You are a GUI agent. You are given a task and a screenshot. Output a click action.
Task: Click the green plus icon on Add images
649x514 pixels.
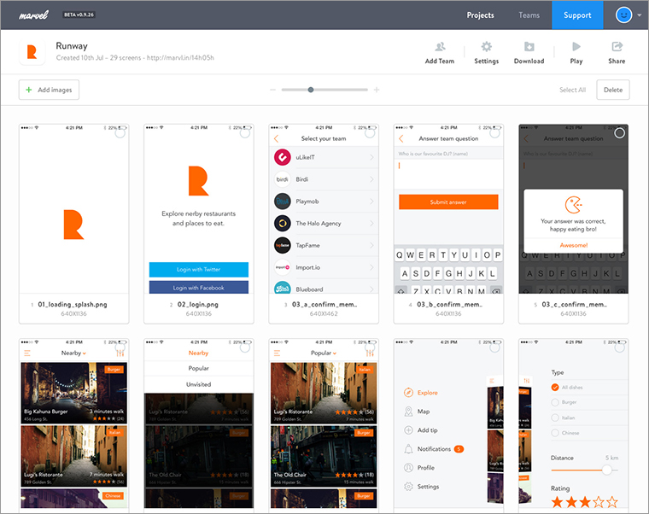tap(29, 90)
